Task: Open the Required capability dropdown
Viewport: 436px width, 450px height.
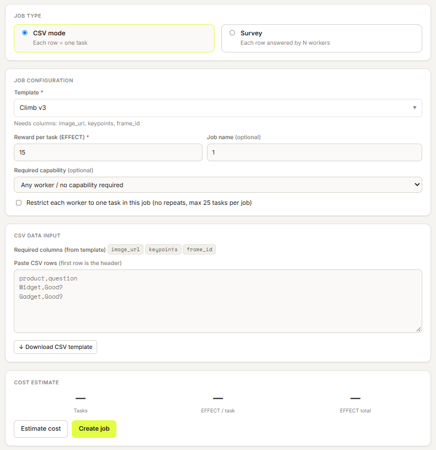Action: 218,185
